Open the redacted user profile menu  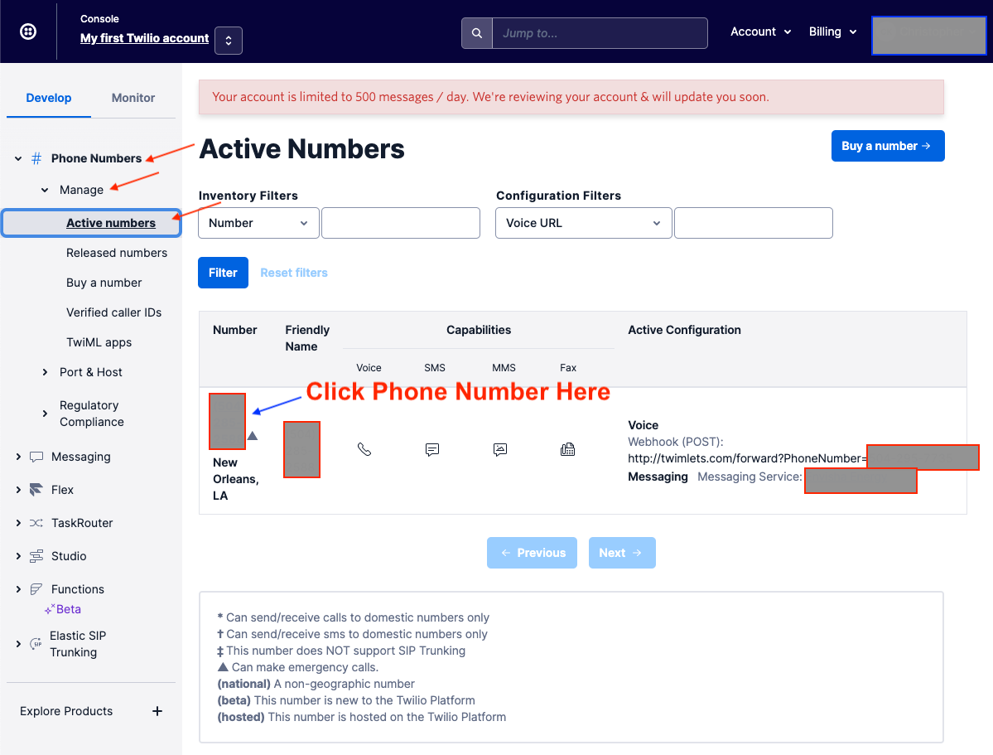[x=928, y=35]
